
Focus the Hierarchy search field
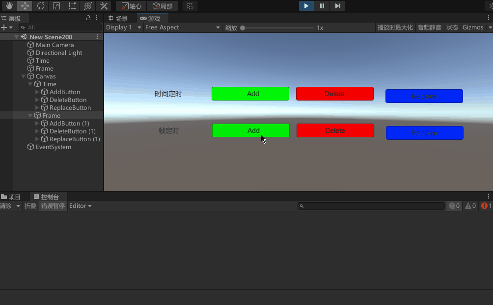click(x=60, y=27)
